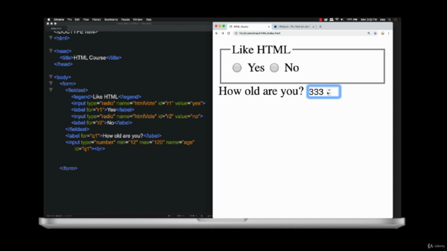
Task: Collapse the html tag fold arrow
Action: (x=51, y=38)
